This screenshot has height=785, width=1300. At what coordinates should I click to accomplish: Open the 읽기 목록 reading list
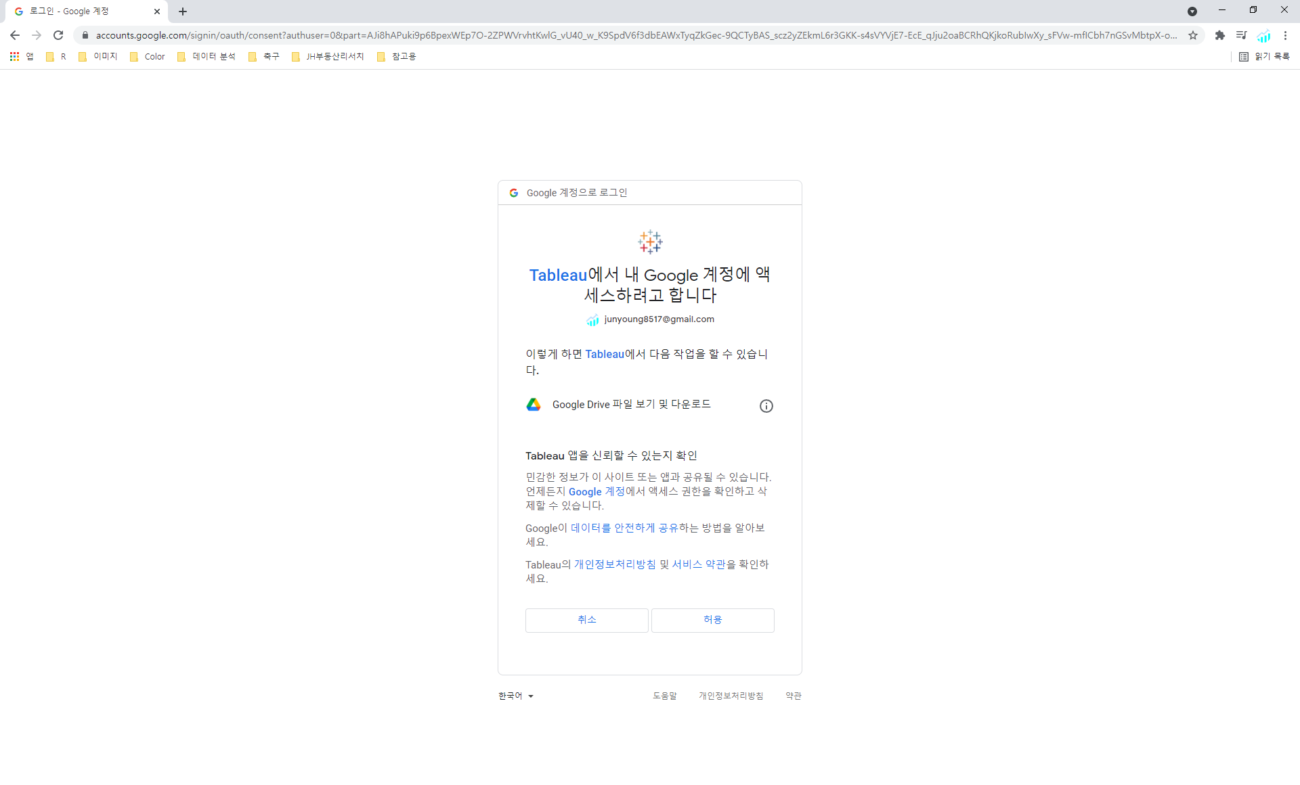click(1264, 57)
